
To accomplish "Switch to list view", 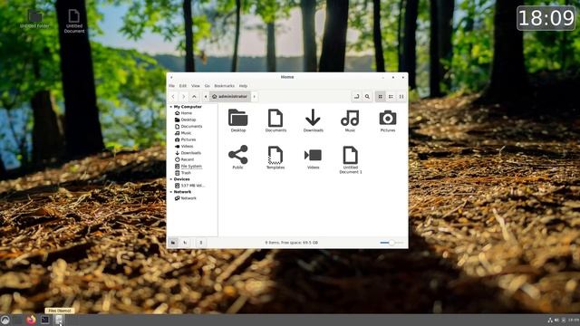I will click(391, 97).
